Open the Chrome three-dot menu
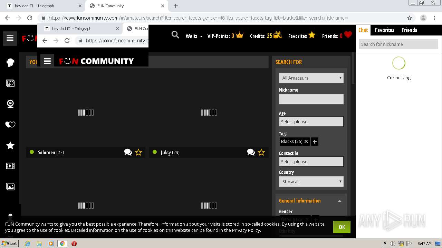Viewport: 442px width, 248px height. (x=434, y=18)
